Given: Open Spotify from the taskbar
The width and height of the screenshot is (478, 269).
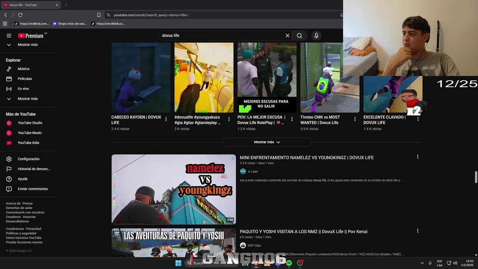Looking at the screenshot, I should (x=289, y=263).
